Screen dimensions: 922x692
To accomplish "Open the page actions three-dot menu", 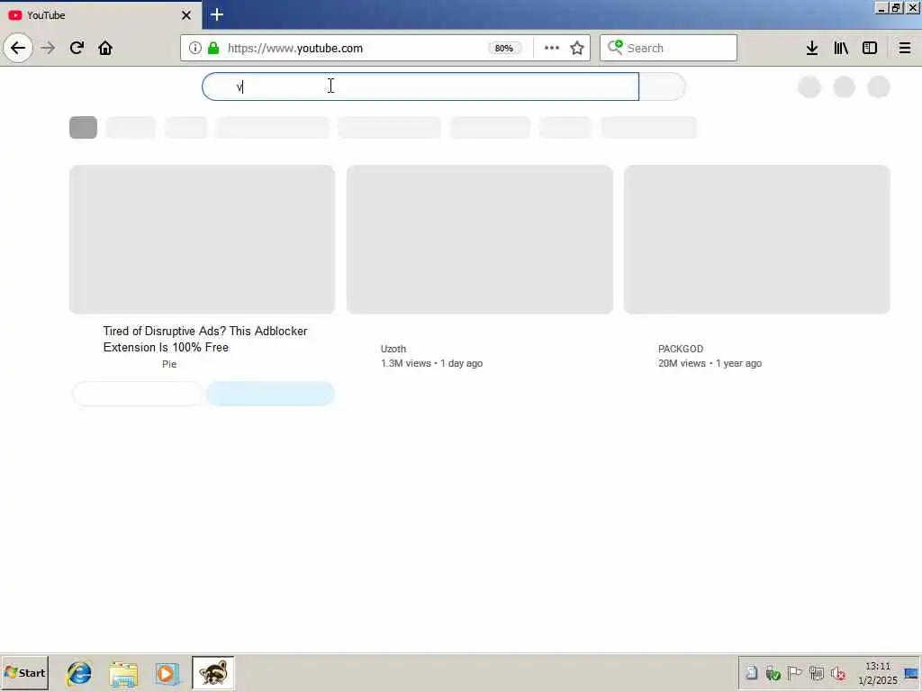I will (552, 48).
